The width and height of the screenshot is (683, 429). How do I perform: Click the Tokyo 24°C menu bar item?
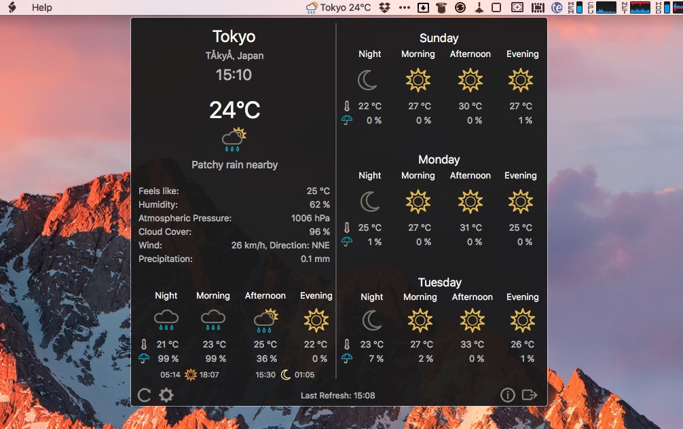[339, 7]
